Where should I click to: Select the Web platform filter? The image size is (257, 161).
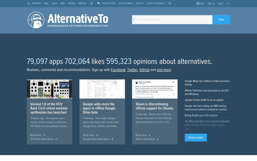pyautogui.click(x=62, y=3)
